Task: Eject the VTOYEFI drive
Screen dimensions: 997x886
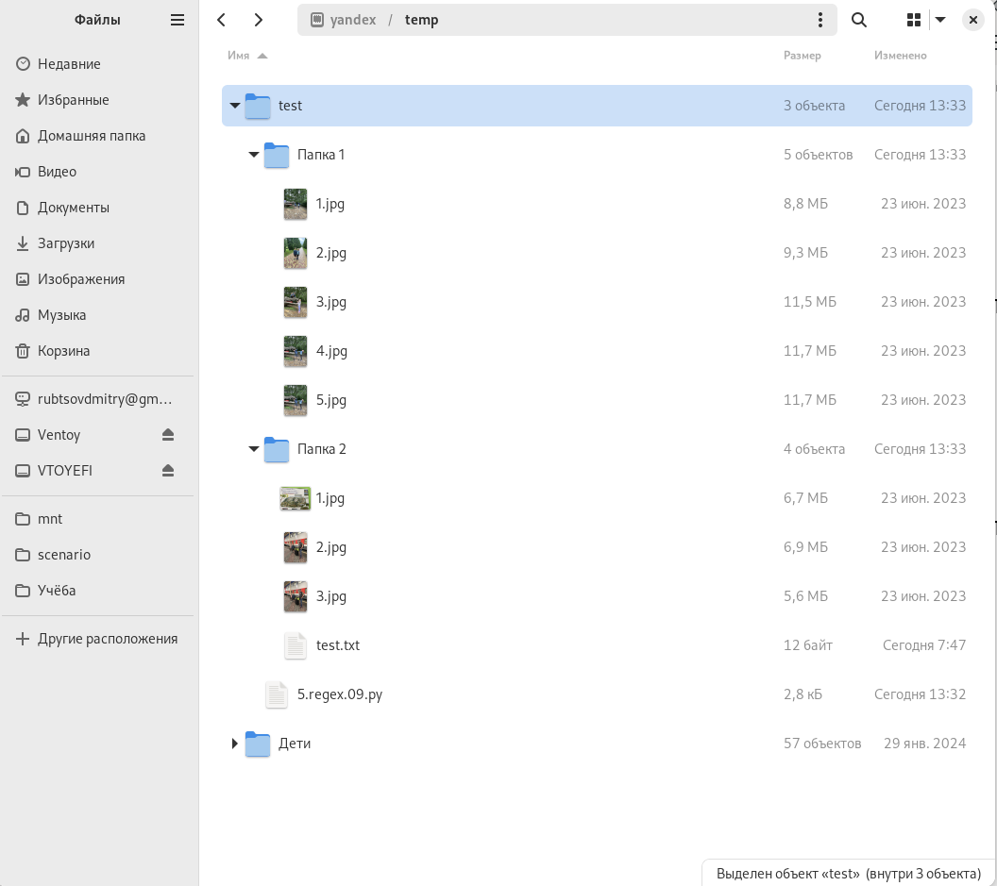Action: [168, 471]
